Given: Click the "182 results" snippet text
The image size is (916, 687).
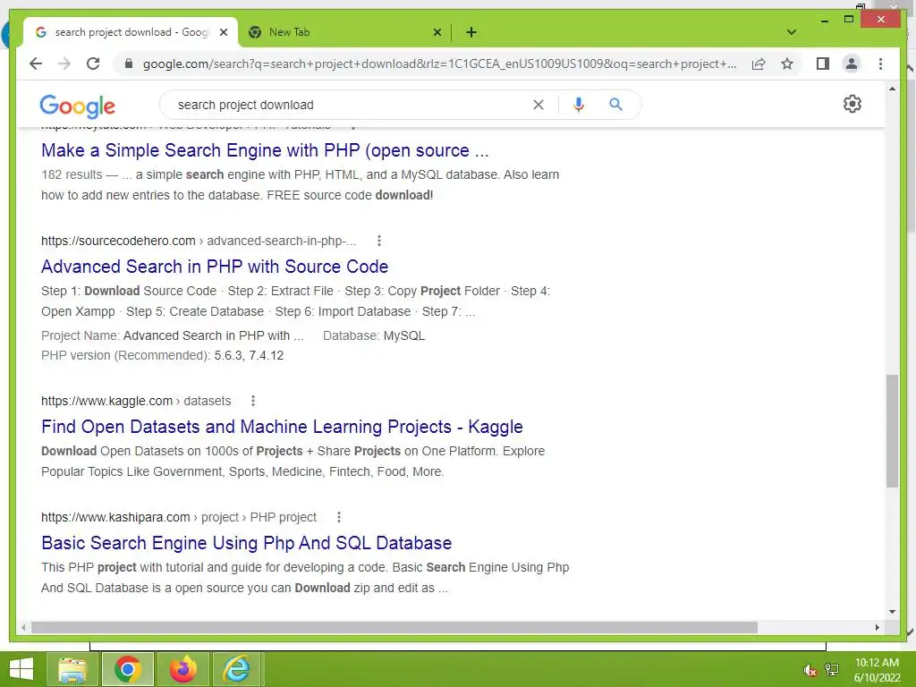Looking at the screenshot, I should [72, 174].
